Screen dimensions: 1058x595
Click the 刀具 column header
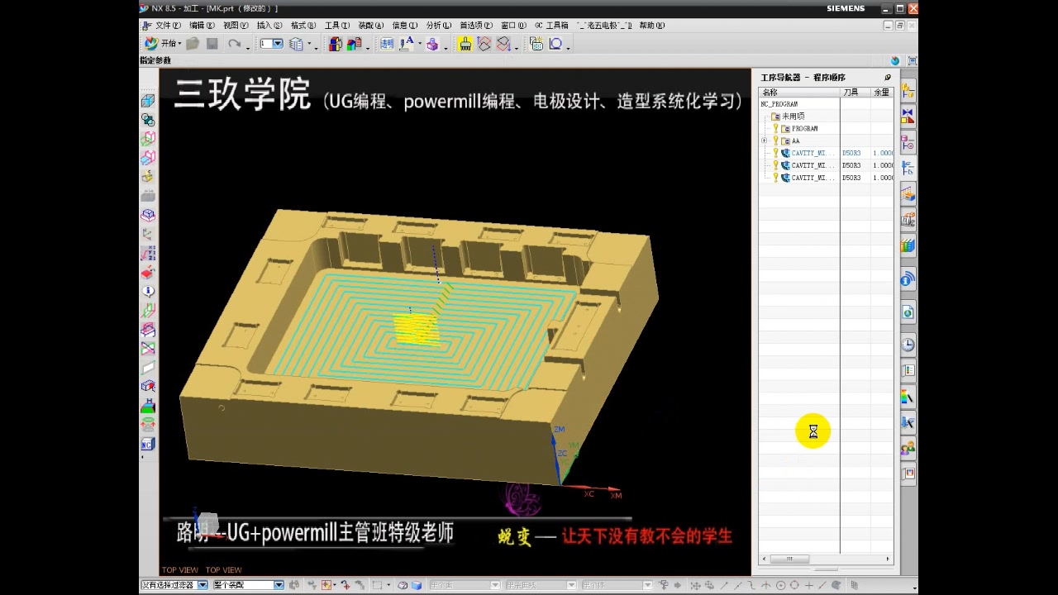point(855,93)
